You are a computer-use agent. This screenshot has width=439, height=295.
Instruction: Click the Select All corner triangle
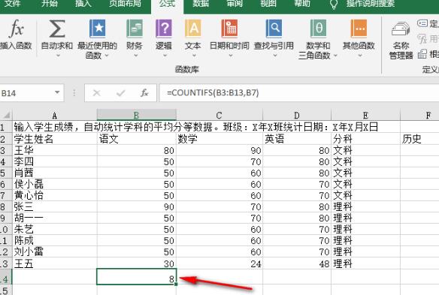tap(7, 115)
